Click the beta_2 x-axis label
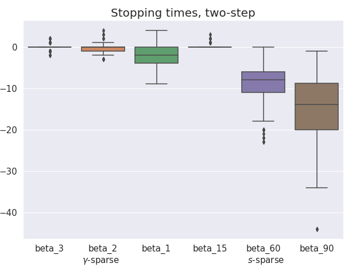Image resolution: width=356 pixels, height=267 pixels. click(103, 249)
